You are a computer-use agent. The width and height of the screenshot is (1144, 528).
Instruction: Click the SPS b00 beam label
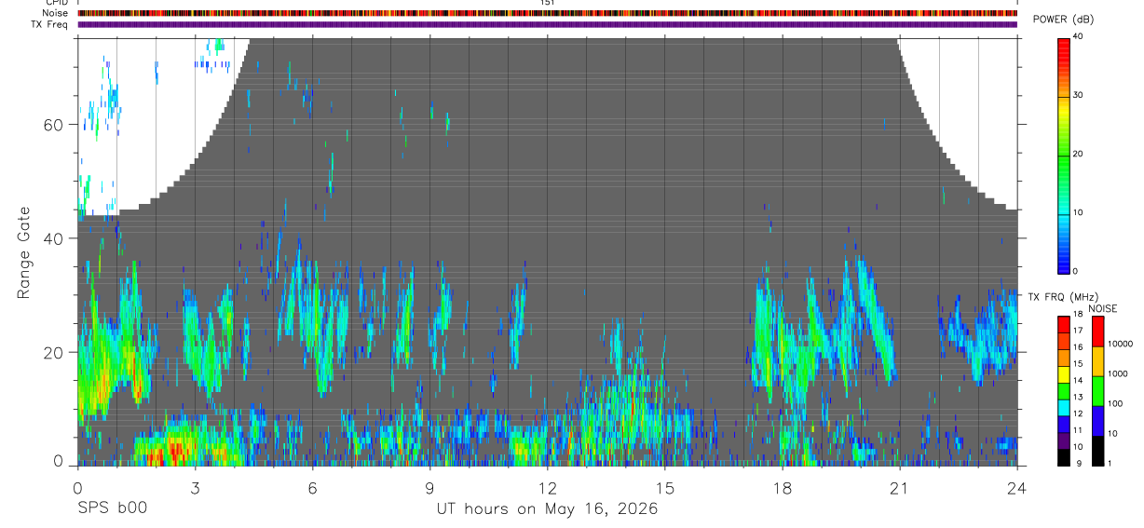(x=112, y=509)
